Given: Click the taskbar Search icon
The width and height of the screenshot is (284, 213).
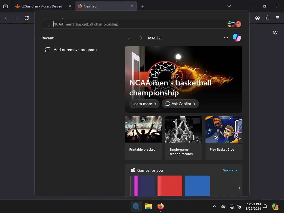Looking at the screenshot, I should pyautogui.click(x=136, y=206).
